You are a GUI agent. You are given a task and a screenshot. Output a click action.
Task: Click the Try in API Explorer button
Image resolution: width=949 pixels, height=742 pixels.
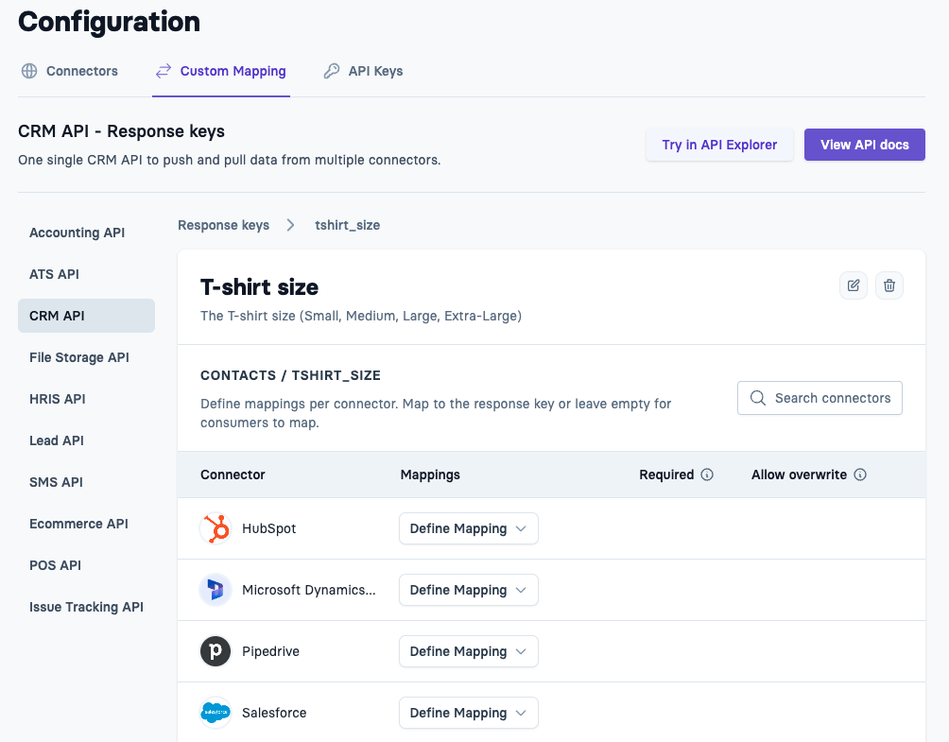[719, 145]
